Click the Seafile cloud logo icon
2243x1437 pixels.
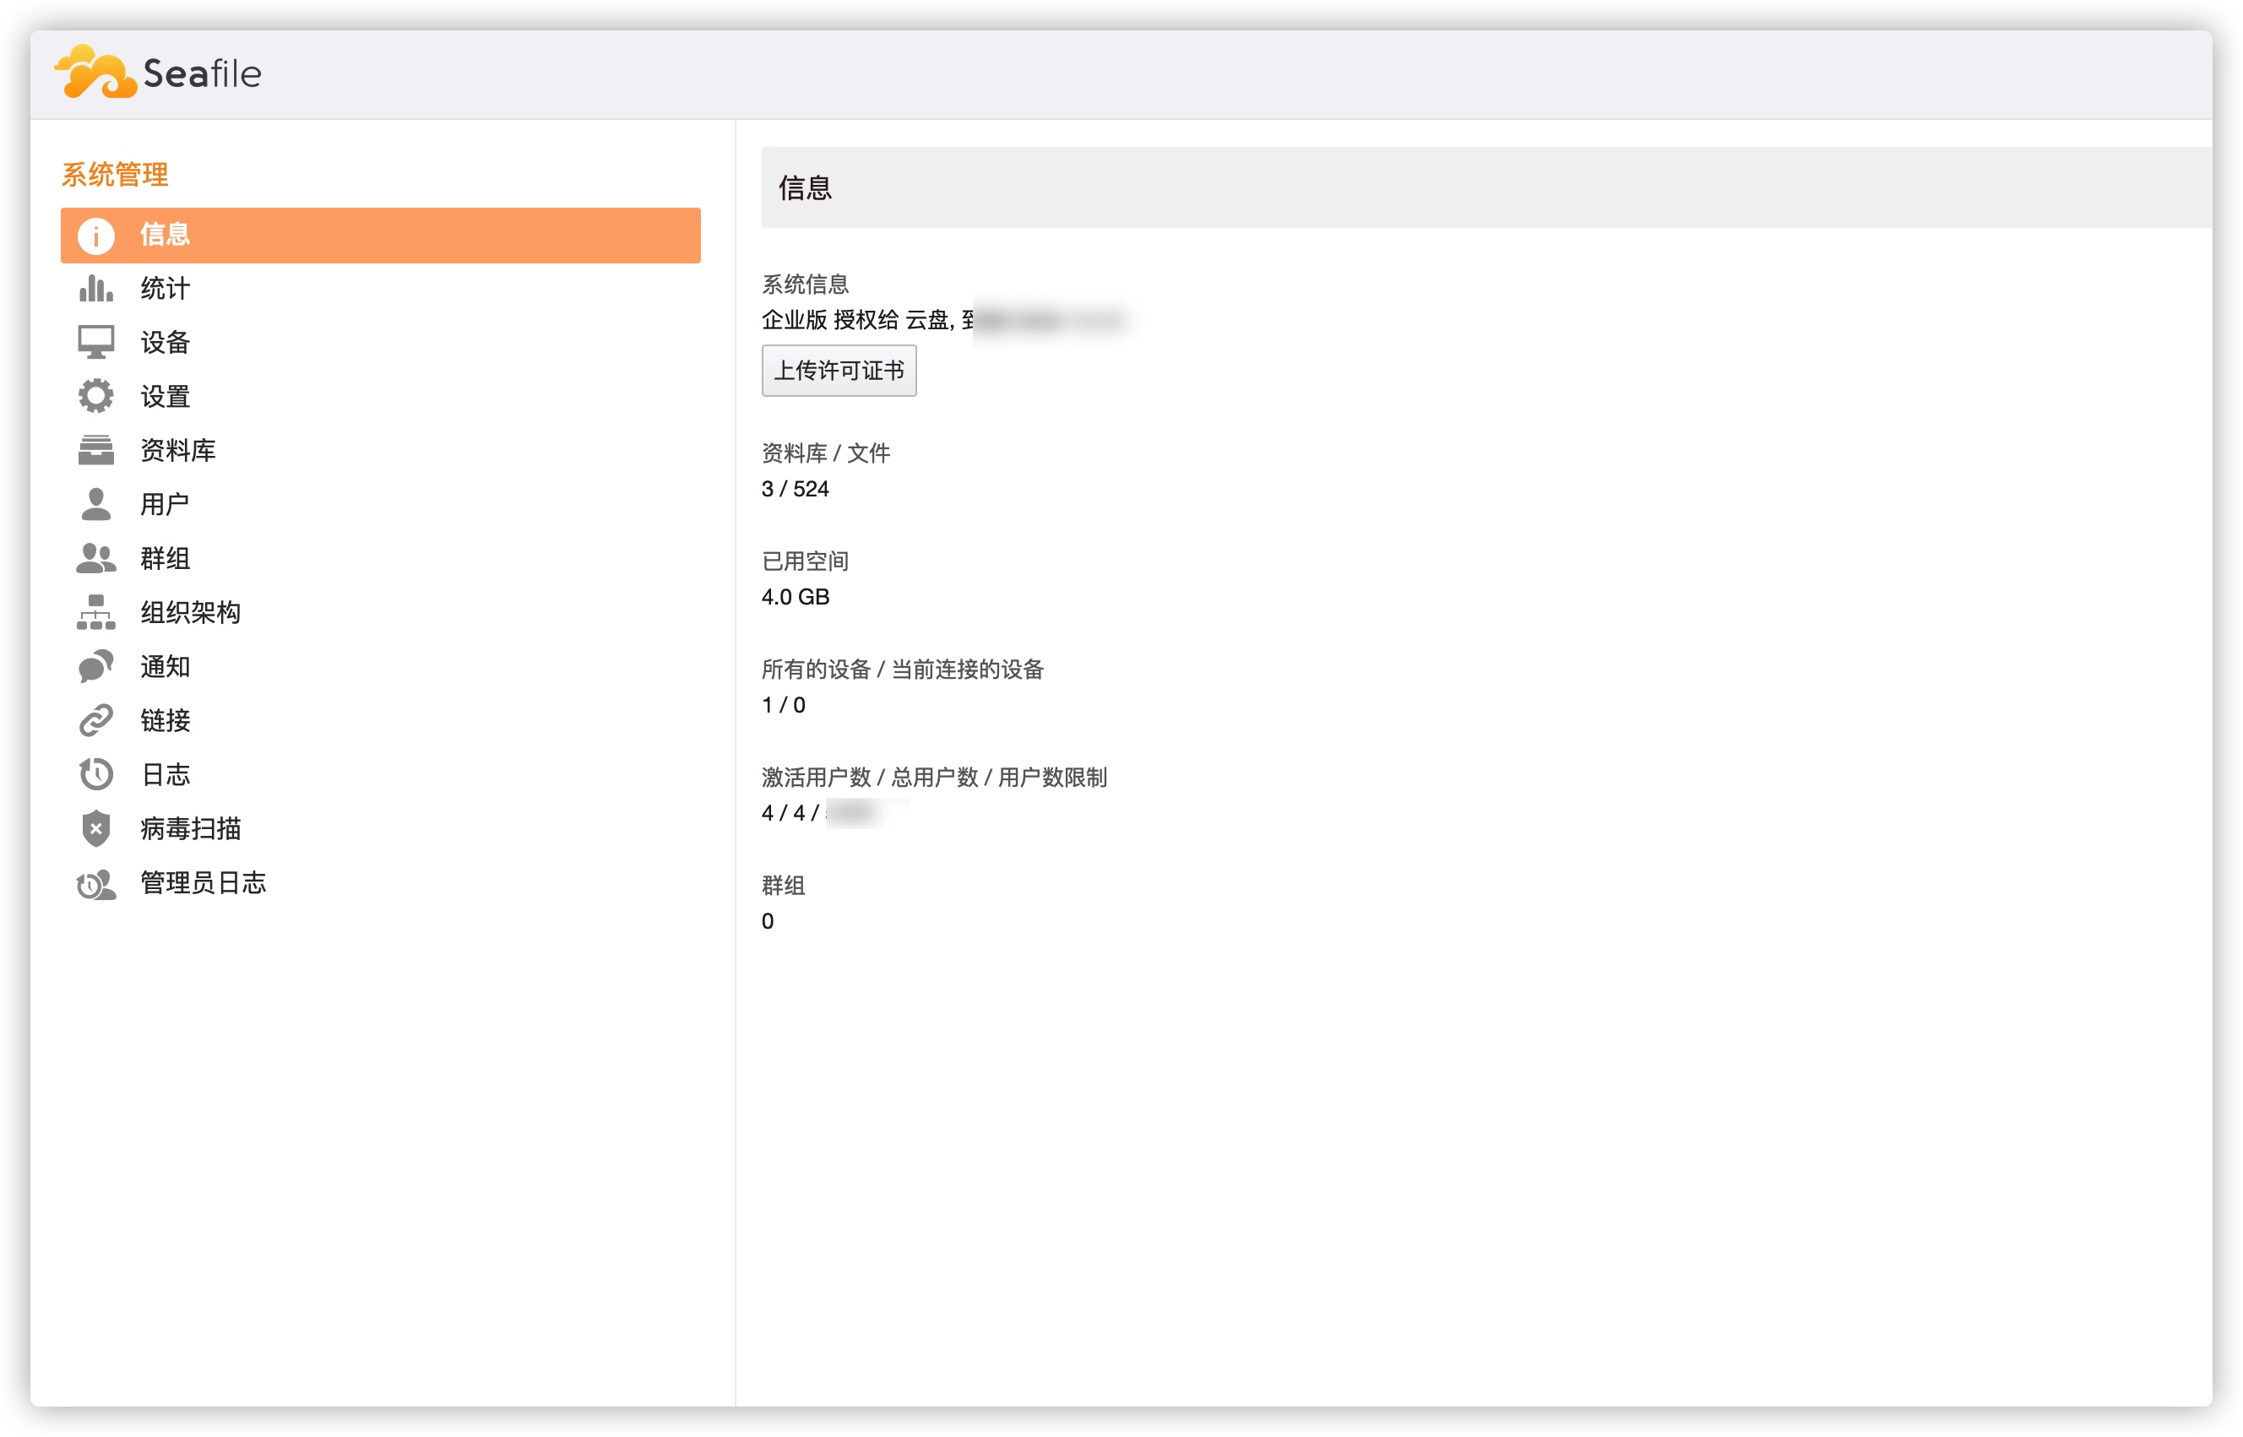click(x=95, y=71)
